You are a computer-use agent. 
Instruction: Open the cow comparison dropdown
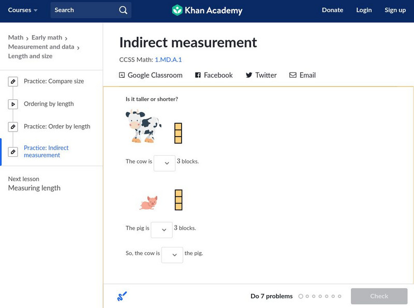tap(165, 163)
